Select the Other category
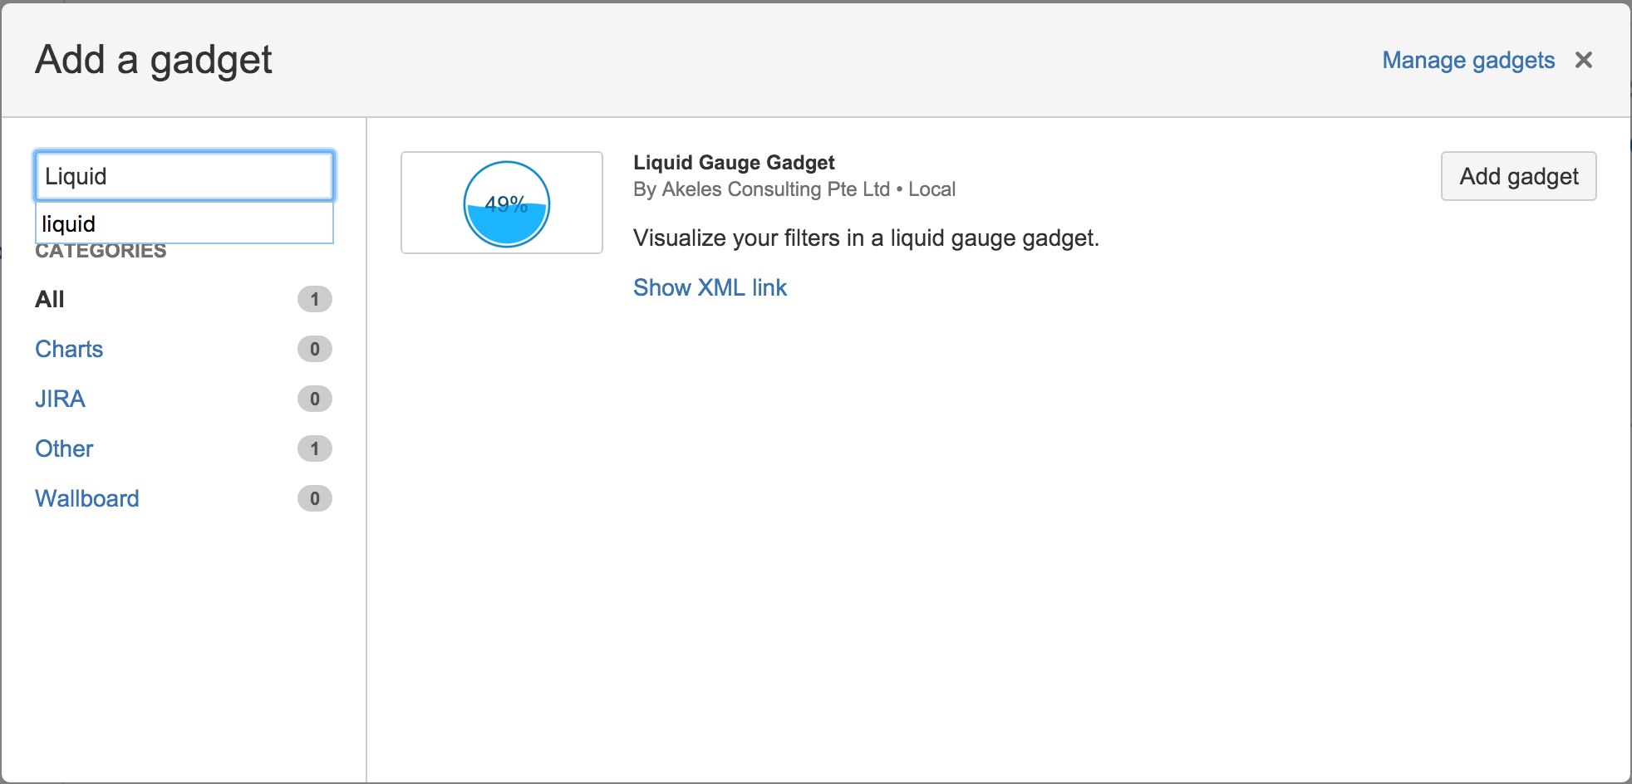The height and width of the screenshot is (784, 1632). 64,448
